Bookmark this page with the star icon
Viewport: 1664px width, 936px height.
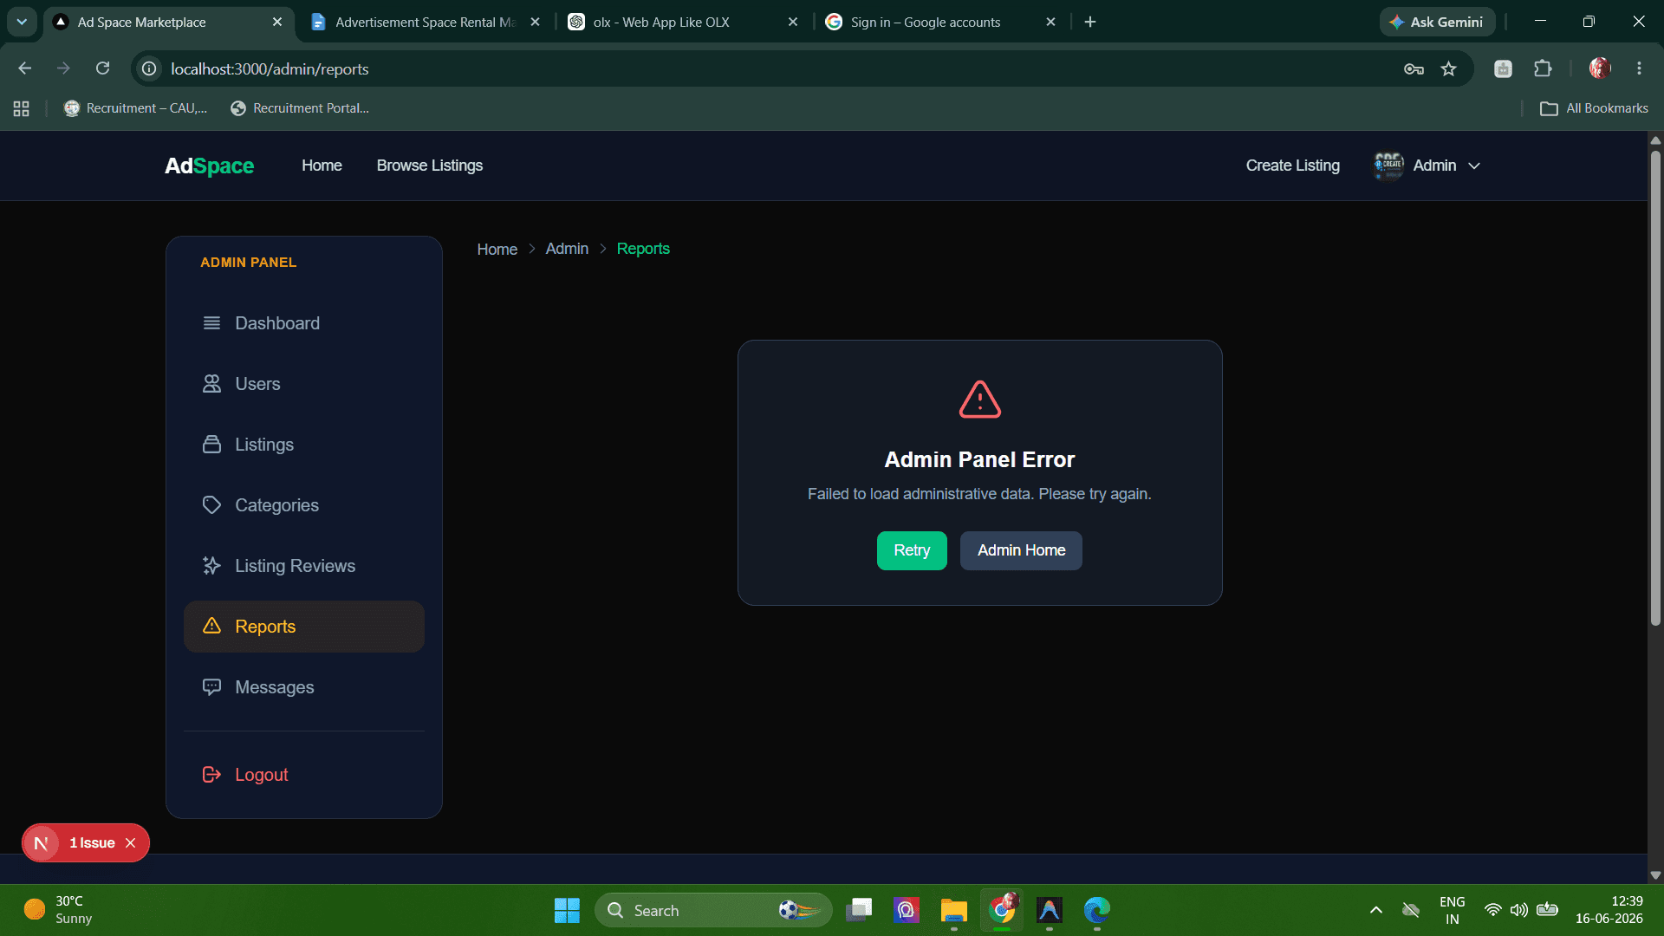(1448, 68)
